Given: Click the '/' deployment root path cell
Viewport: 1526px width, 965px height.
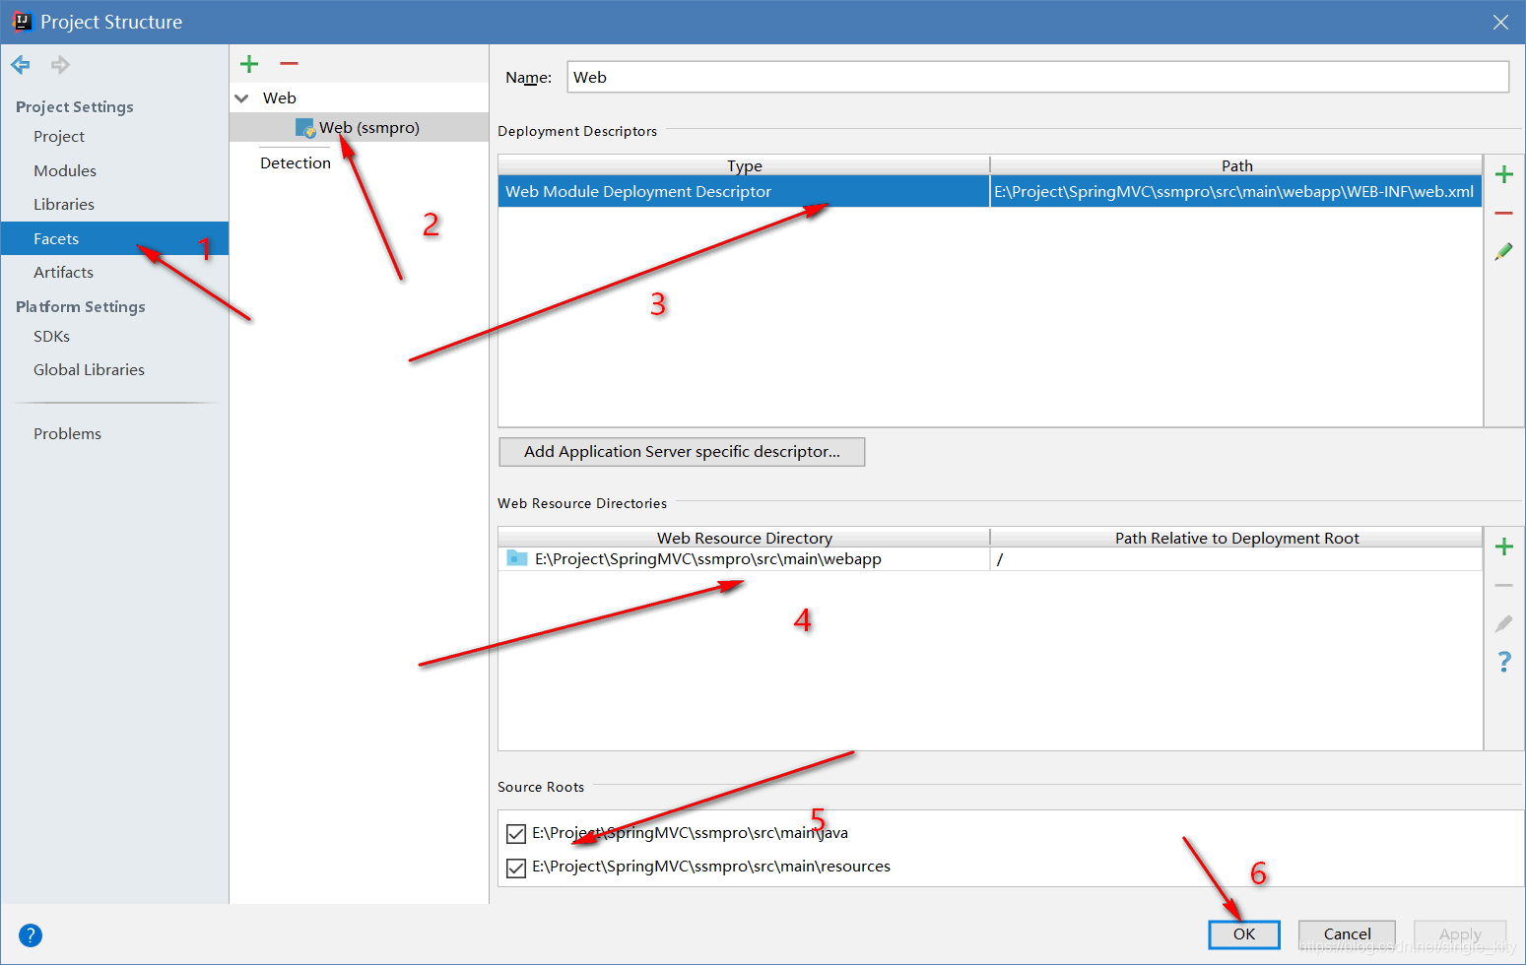Looking at the screenshot, I should click(1235, 559).
